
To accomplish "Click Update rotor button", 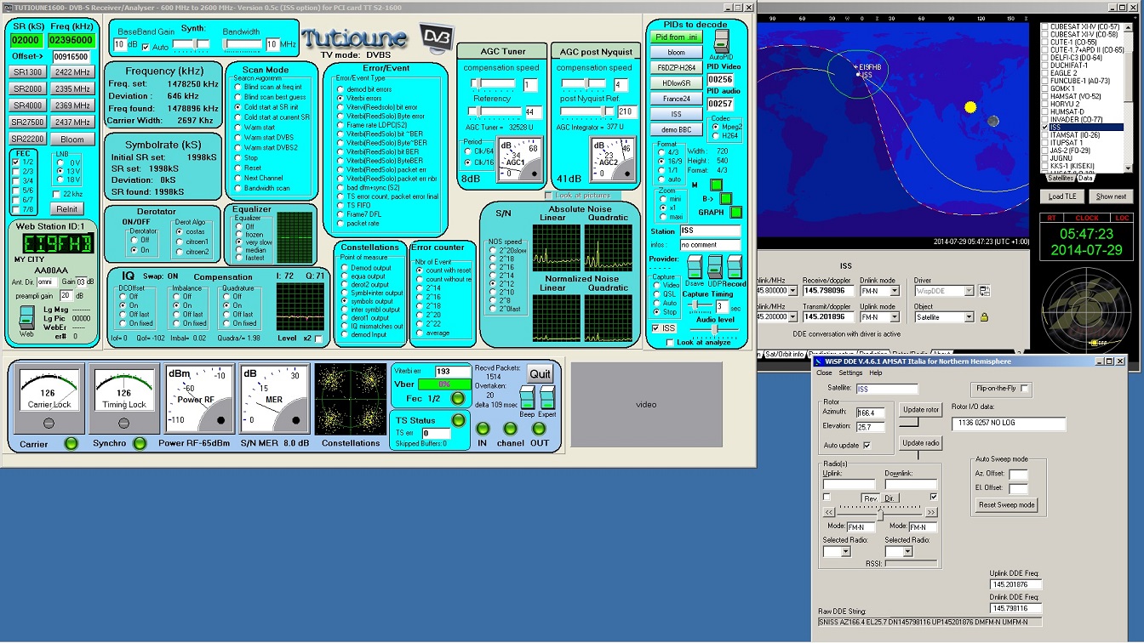I will (921, 410).
